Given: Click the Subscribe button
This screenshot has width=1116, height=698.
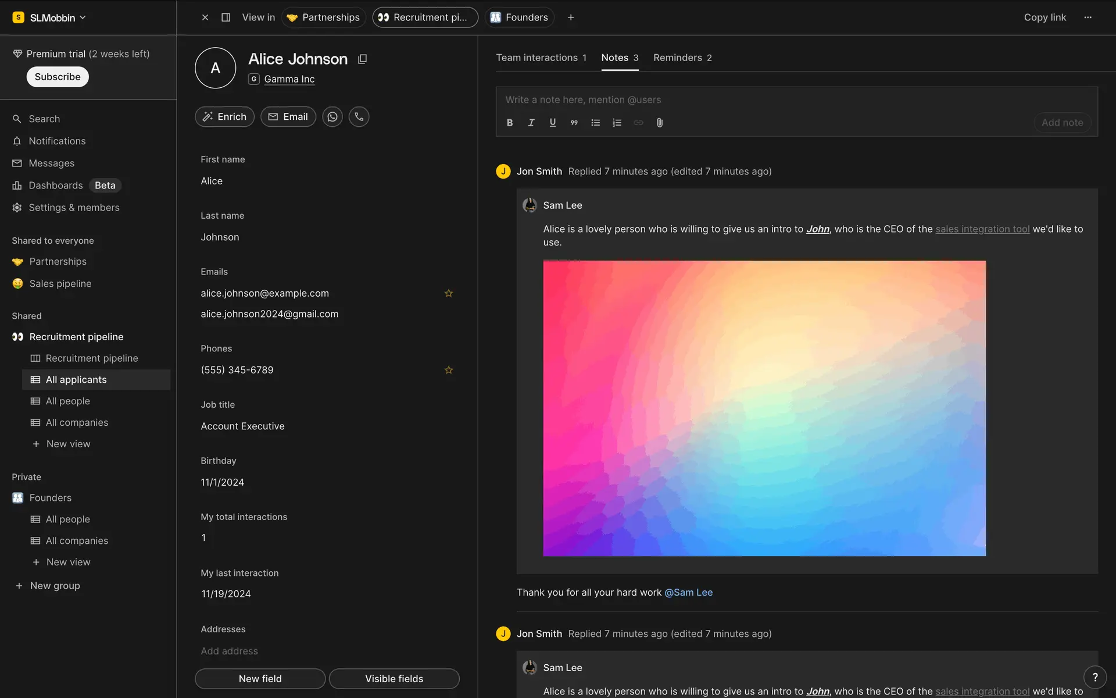Looking at the screenshot, I should (x=58, y=77).
